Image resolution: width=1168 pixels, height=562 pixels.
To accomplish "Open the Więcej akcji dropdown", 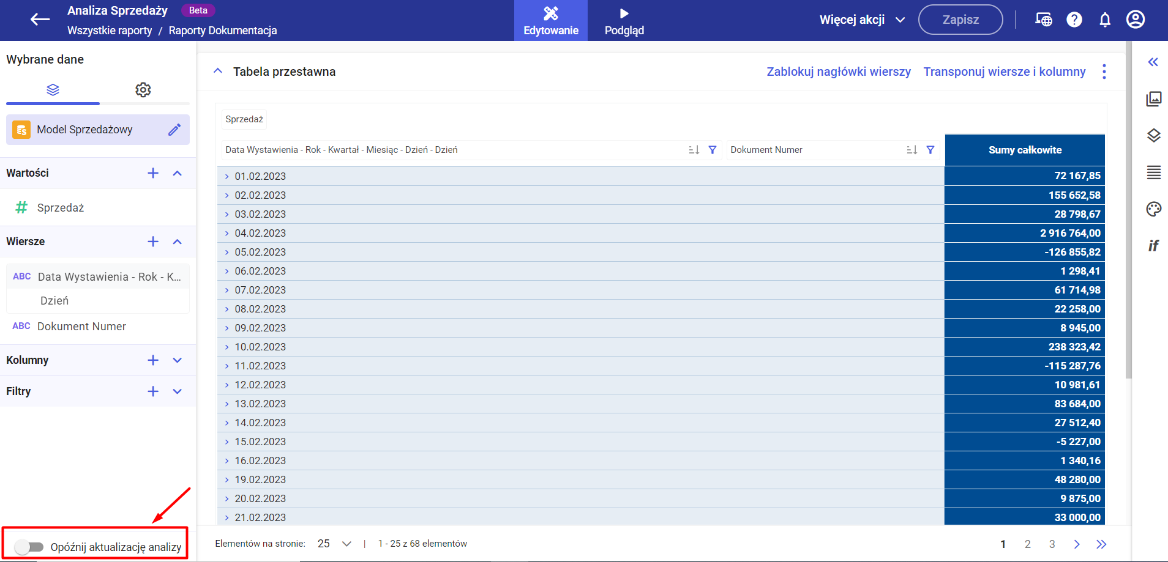I will (x=862, y=20).
